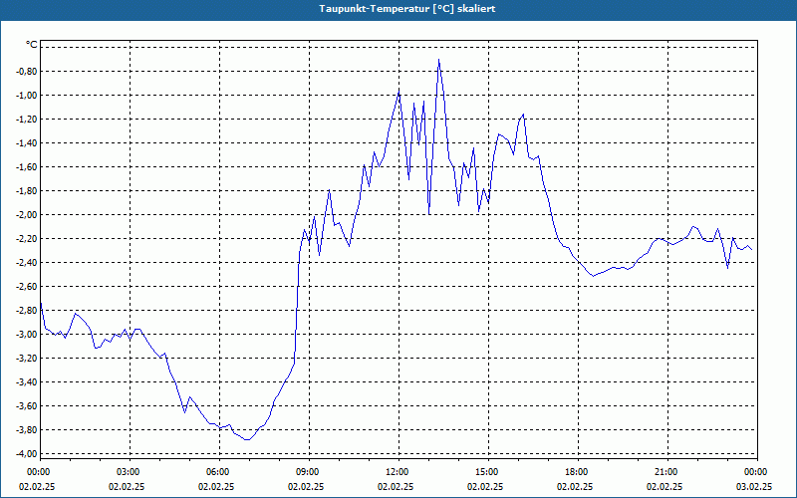Select the '12:00' time label

coord(399,472)
